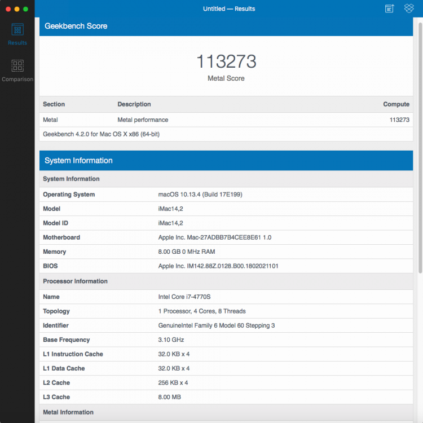
Task: Click 1 Processor, 4 Cores, 8 Threads
Action: pos(202,311)
